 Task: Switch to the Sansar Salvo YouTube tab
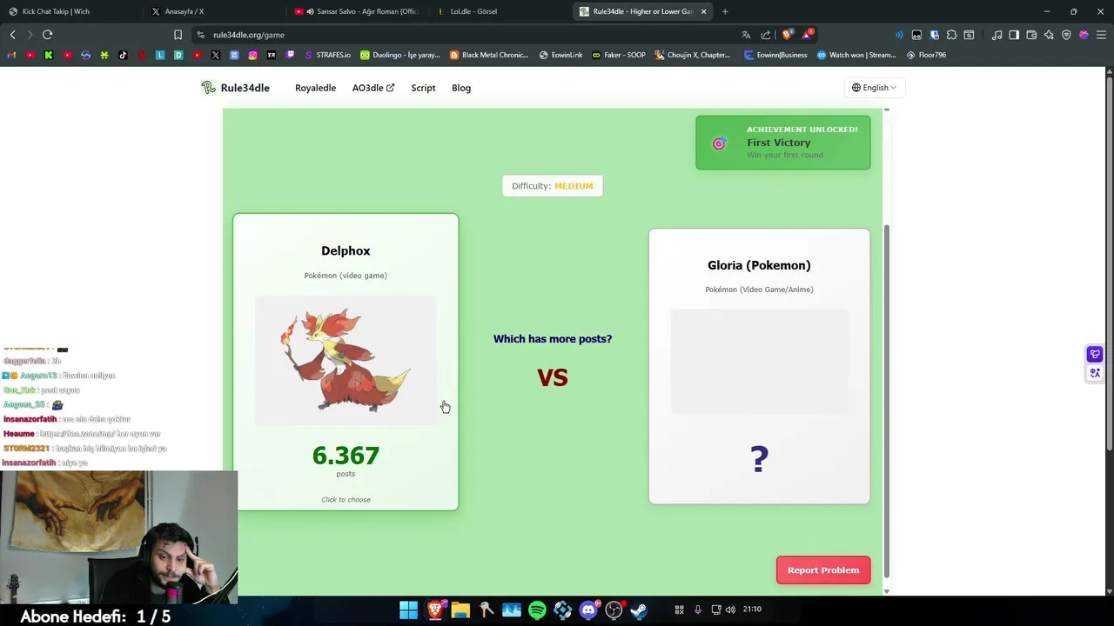pos(357,11)
